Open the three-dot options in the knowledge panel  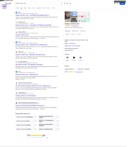[x=84, y=26]
